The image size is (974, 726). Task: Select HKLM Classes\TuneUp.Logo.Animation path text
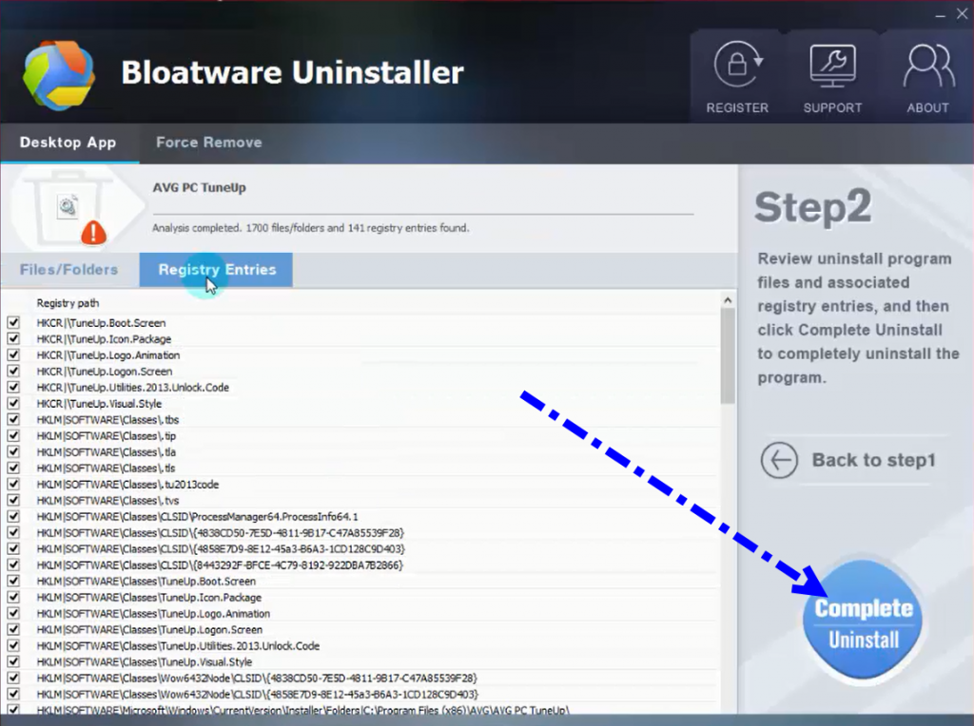tap(153, 614)
